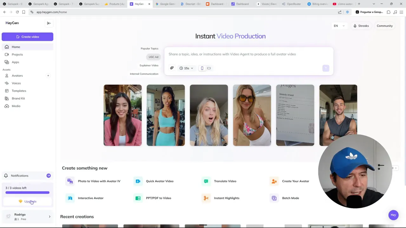Screen dimensions: 406x228
Task: Select the woman with sunglasses avatar thumbnail
Action: click(x=252, y=115)
